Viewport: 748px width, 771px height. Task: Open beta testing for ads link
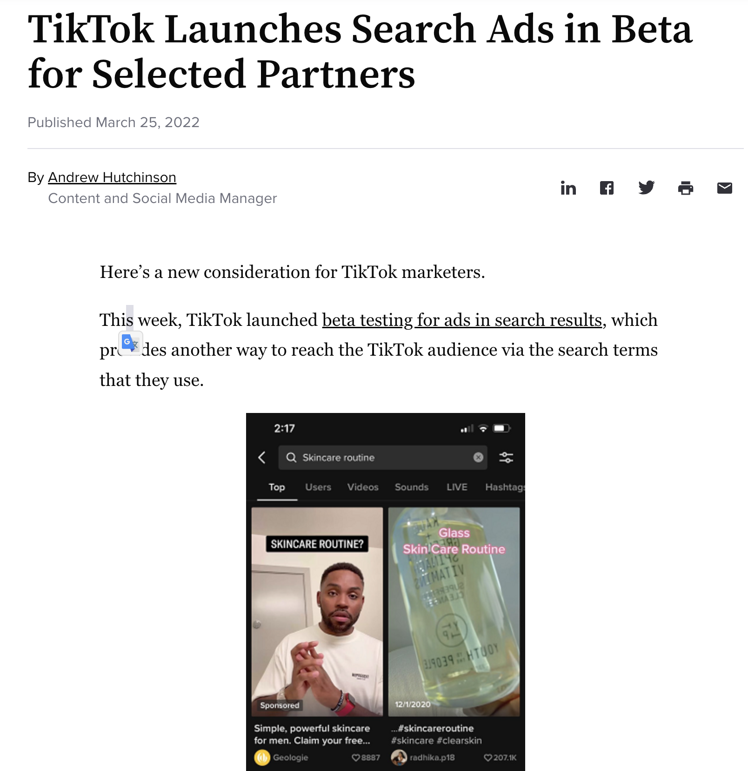pos(462,320)
